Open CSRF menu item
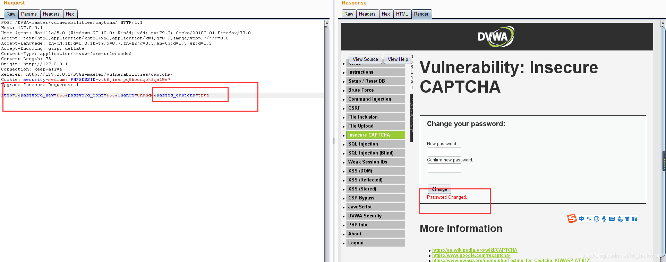Image resolution: width=666 pixels, height=262 pixels. (x=376, y=108)
